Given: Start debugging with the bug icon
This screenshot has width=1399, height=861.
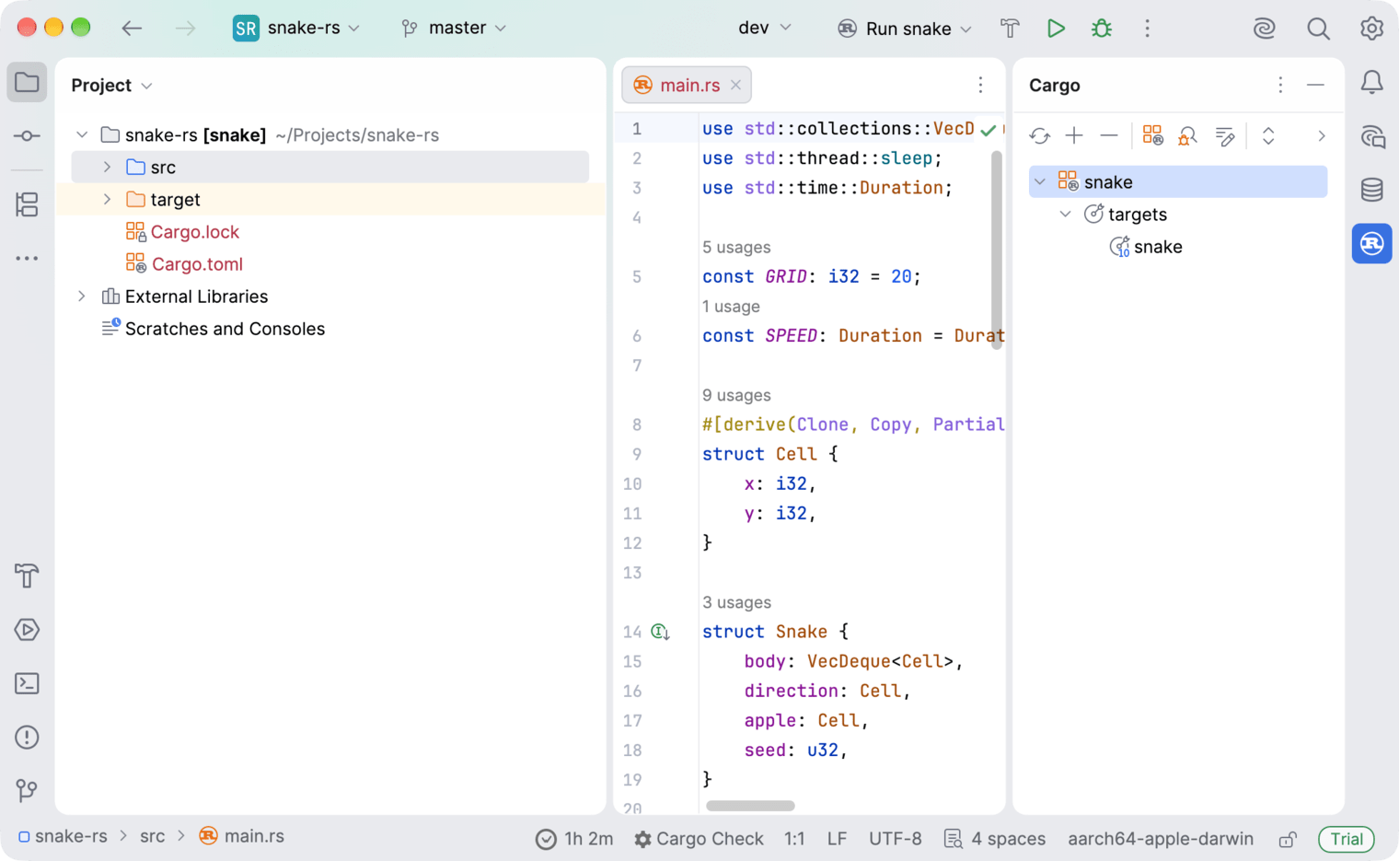Looking at the screenshot, I should 1102,29.
